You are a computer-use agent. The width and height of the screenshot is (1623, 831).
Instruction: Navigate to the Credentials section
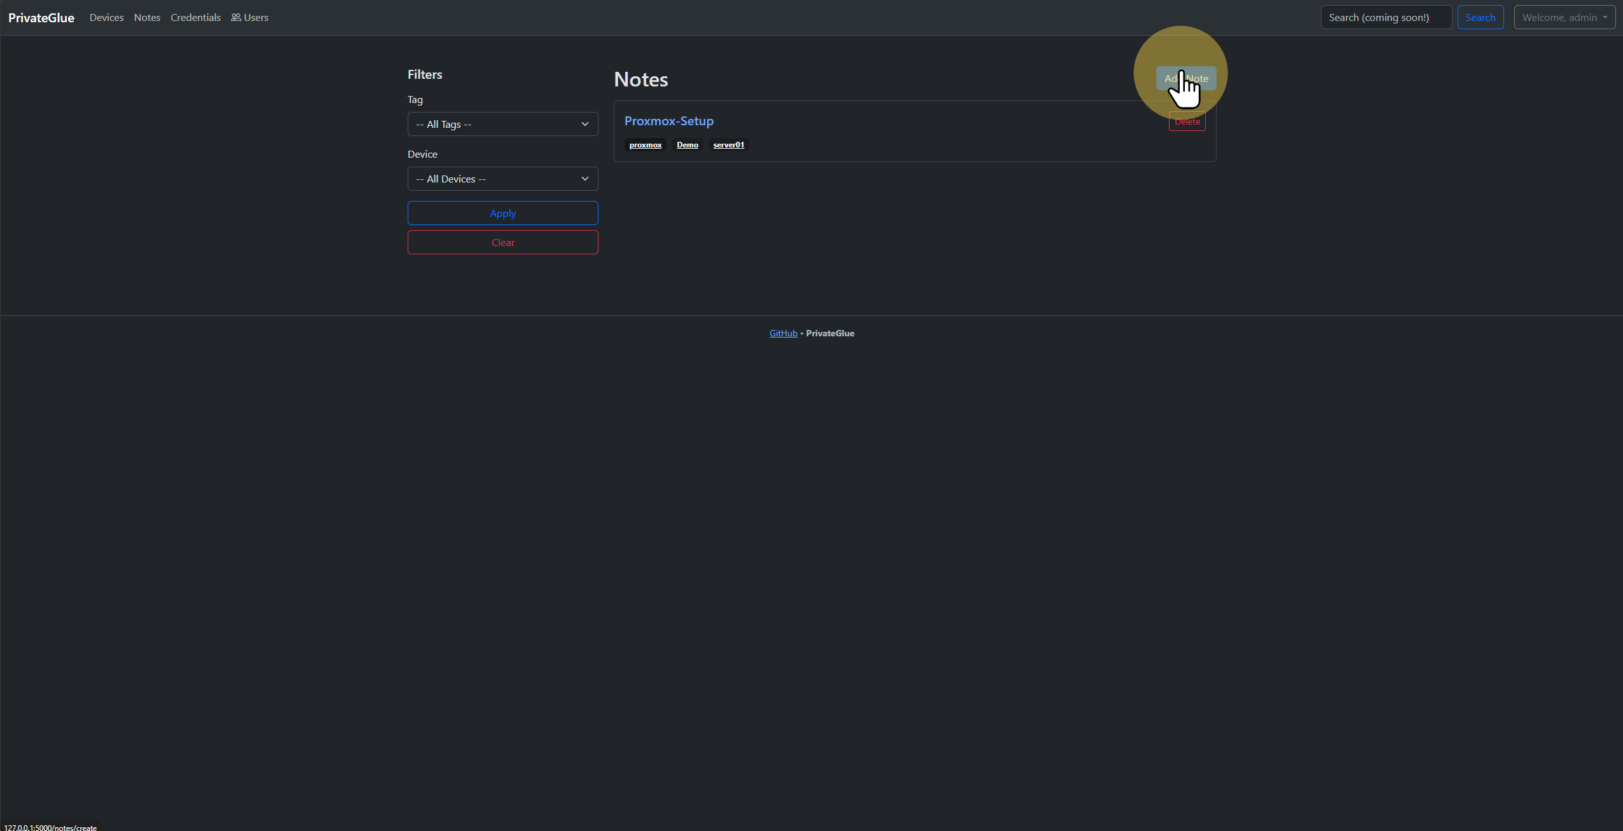(x=195, y=18)
